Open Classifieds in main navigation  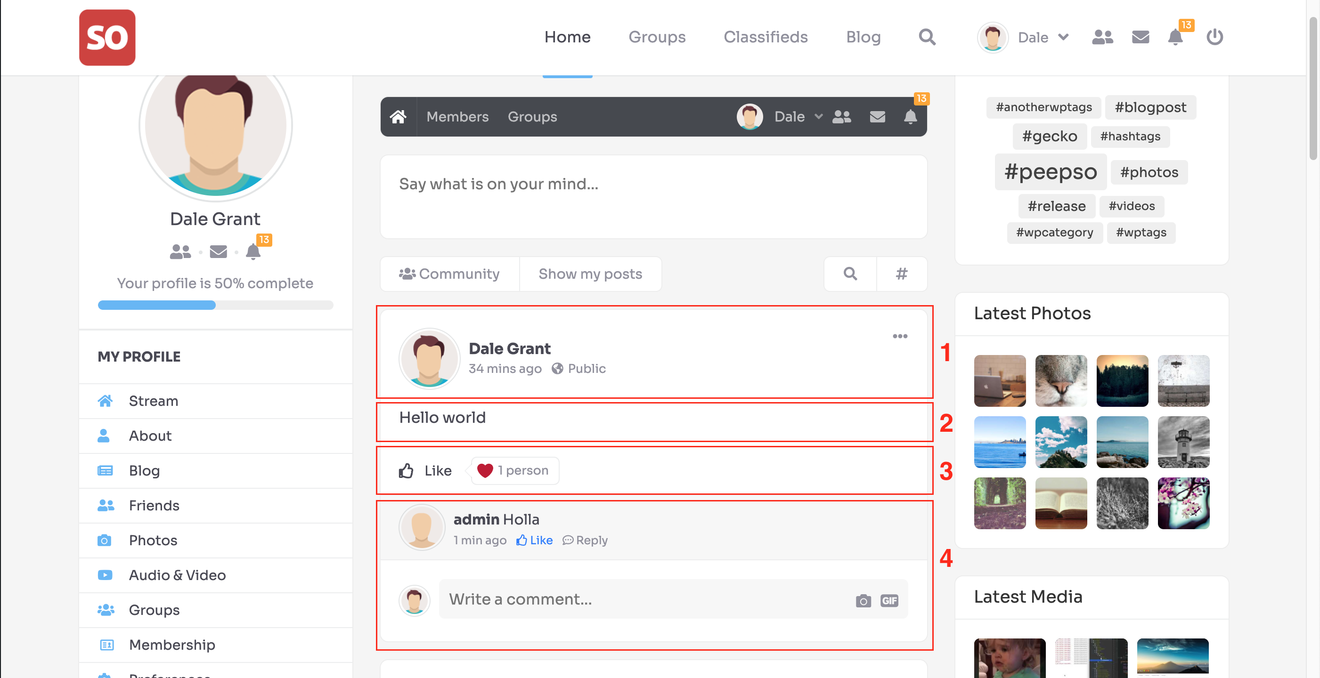[766, 37]
